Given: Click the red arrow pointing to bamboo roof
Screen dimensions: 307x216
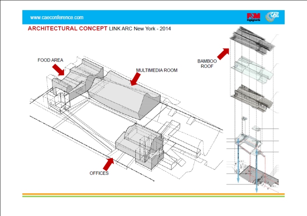Looking at the screenshot, I should point(224,53).
